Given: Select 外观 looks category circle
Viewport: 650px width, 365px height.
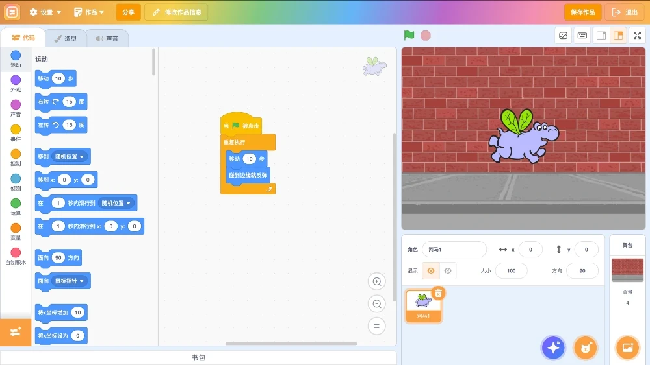Looking at the screenshot, I should click(x=16, y=80).
